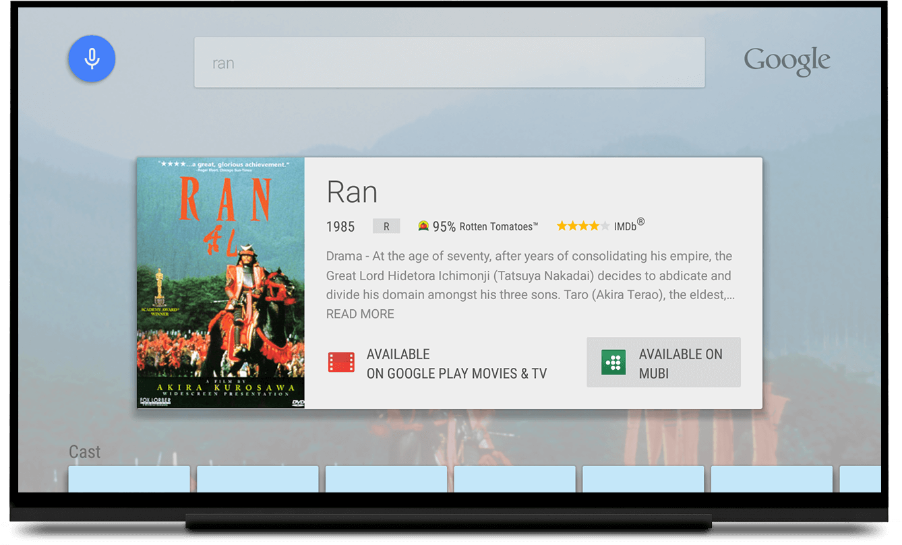
Task: Open Available on Google Play Movies & TV
Action: pyautogui.click(x=437, y=364)
